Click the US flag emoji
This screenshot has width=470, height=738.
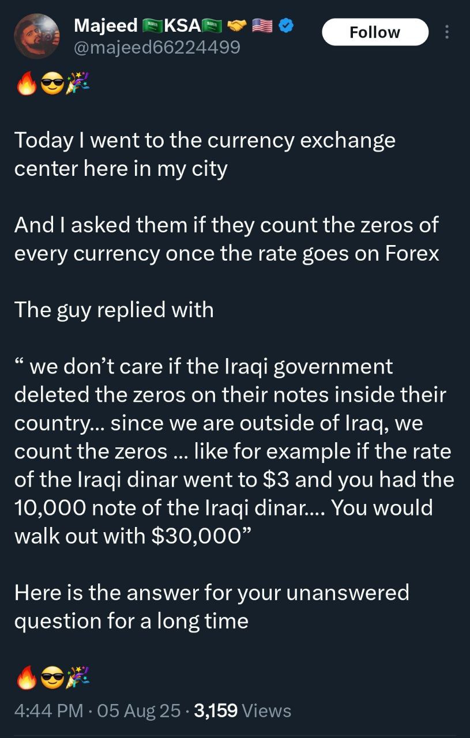[x=262, y=25]
